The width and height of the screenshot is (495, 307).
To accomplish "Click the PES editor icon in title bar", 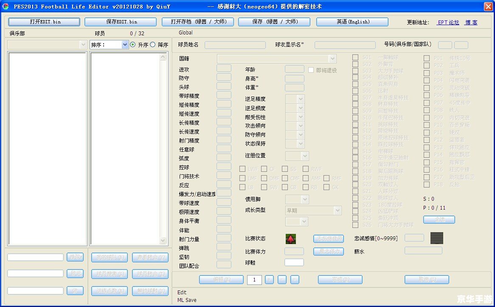I will pos(5,6).
